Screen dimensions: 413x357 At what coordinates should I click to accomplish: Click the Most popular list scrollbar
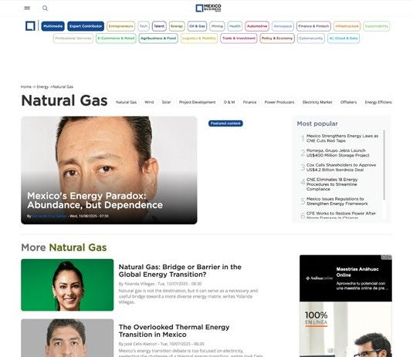click(384, 164)
